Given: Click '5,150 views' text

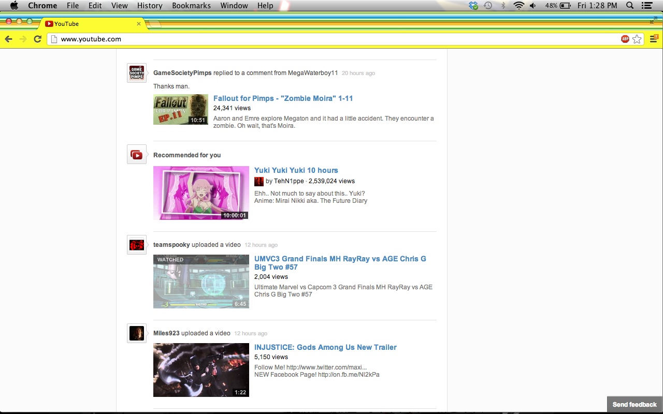Looking at the screenshot, I should (271, 357).
